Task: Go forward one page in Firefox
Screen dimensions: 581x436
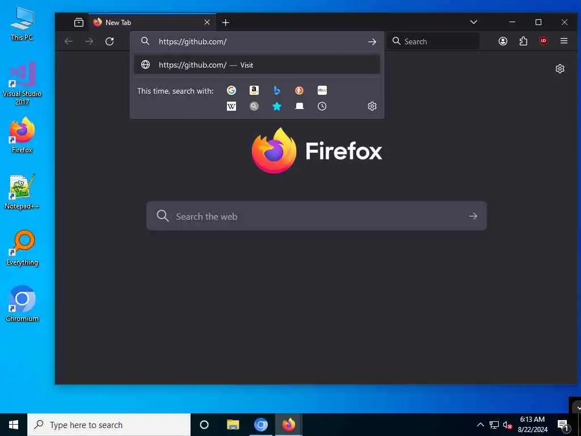Action: tap(89, 41)
